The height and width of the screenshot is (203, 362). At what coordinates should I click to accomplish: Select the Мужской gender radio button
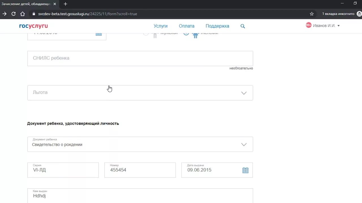tap(146, 34)
